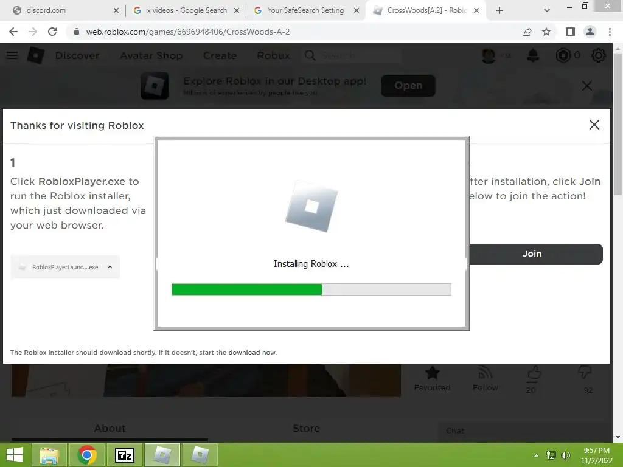The height and width of the screenshot is (467, 623).
Task: View site lock info in address bar
Action: (x=77, y=32)
